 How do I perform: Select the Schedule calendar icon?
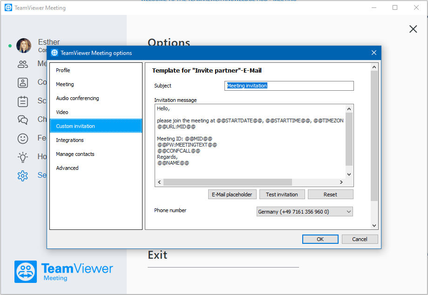(x=23, y=101)
